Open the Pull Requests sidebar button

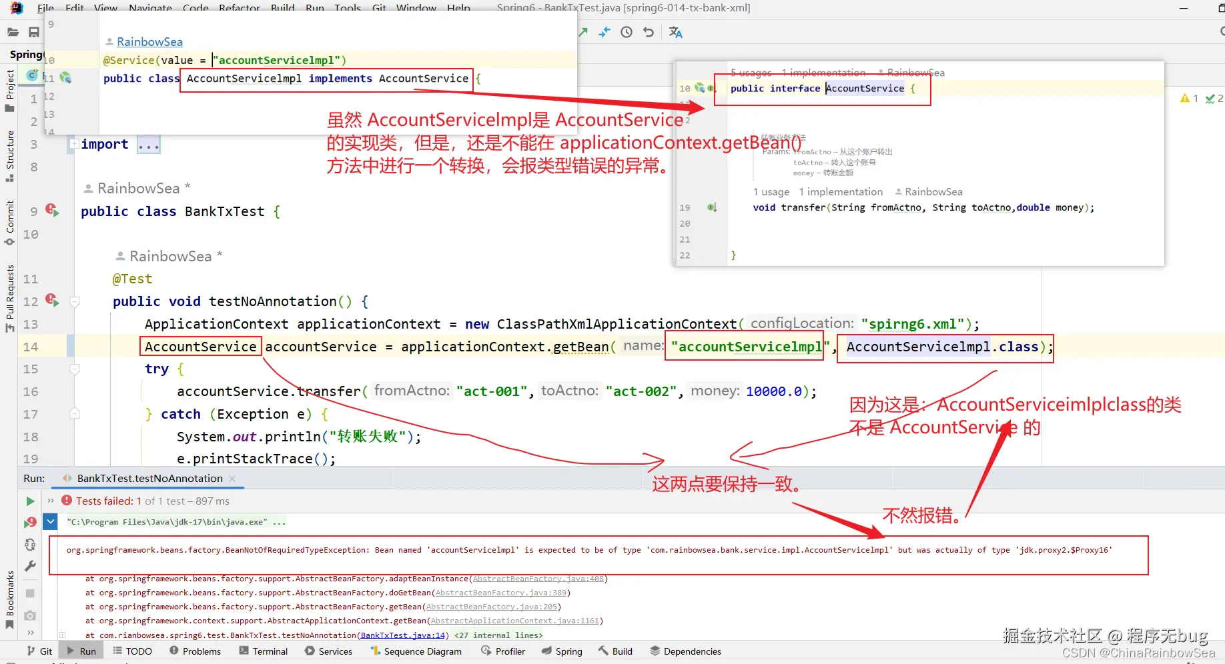9,299
